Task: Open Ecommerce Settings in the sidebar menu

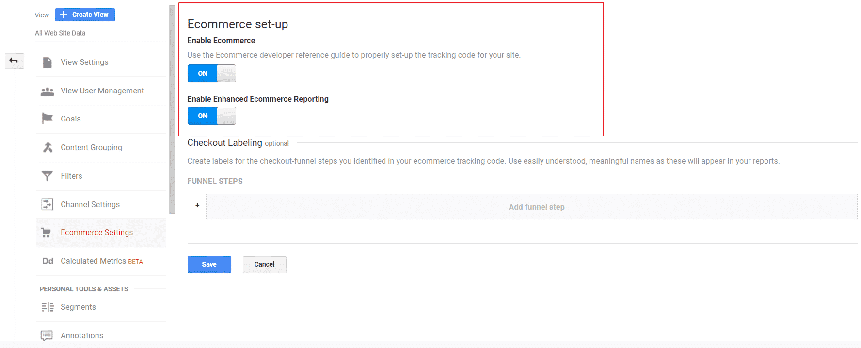Action: [96, 232]
